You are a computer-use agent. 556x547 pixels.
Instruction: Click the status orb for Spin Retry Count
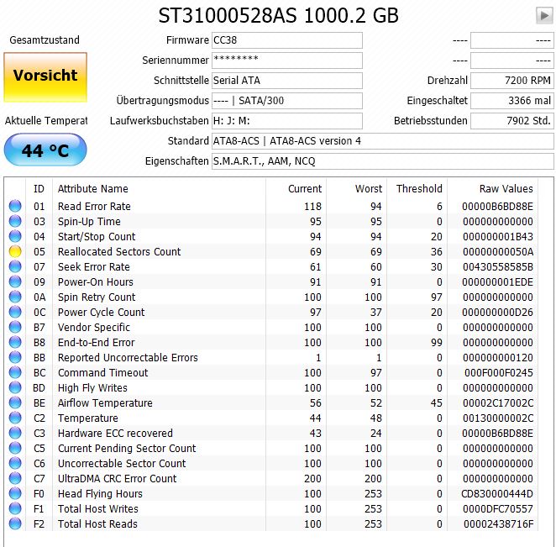click(x=15, y=297)
